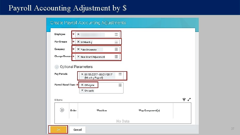Screen dimensions: 240x135
Task: Expand the table to fullscreen
Action: [189, 99]
